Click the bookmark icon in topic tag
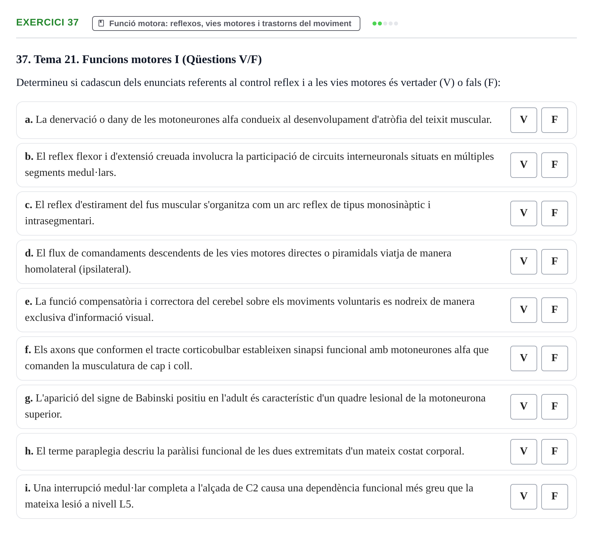Viewport: 593px width, 535px height. coord(101,23)
